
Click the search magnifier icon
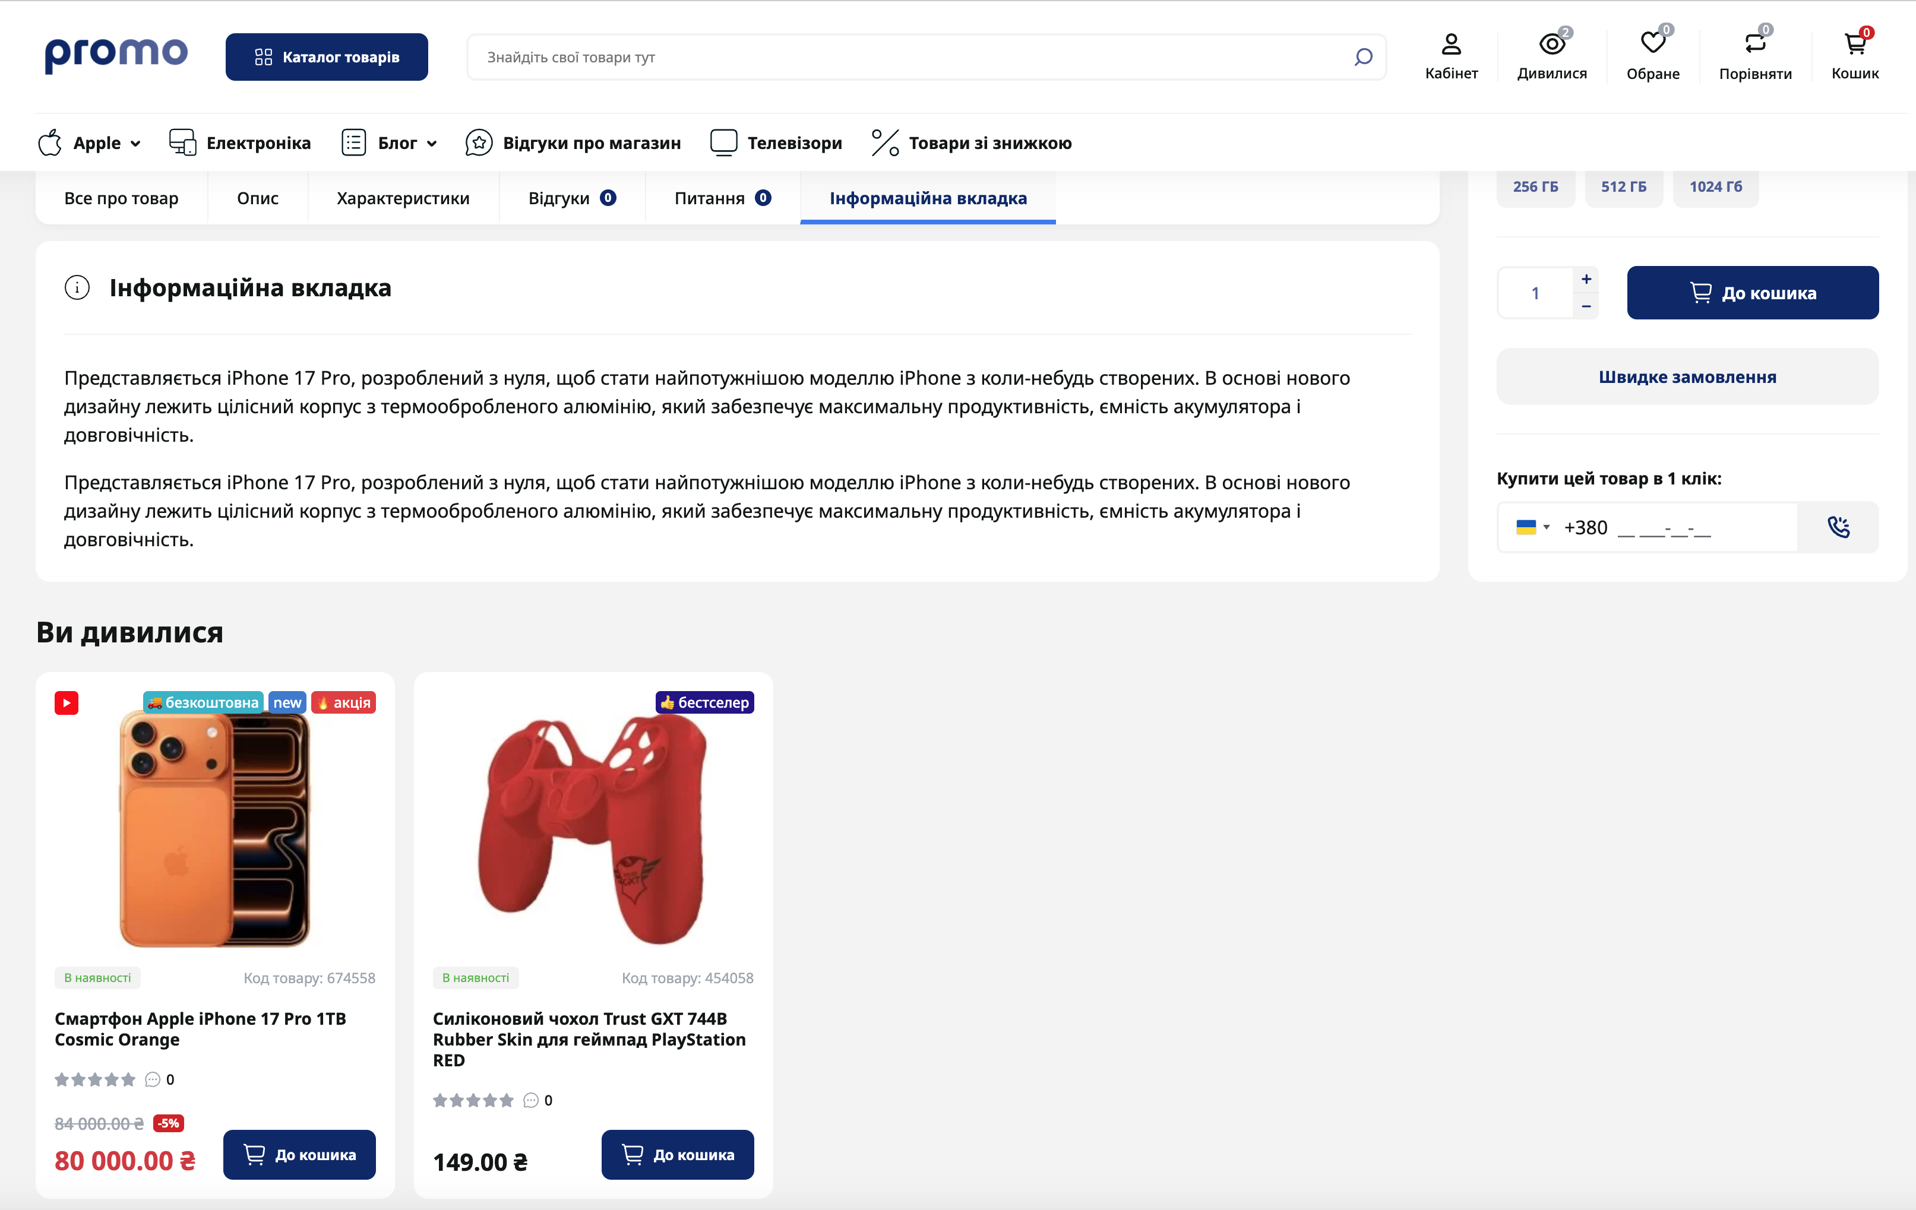(x=1363, y=57)
